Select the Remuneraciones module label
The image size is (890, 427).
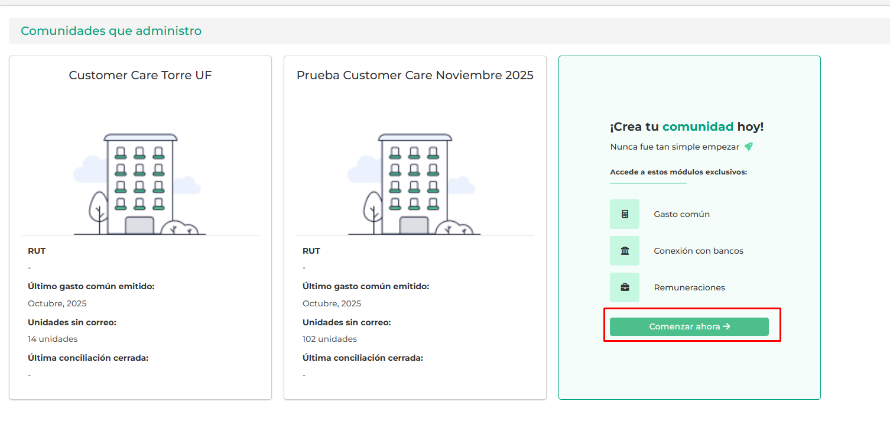pyautogui.click(x=689, y=287)
